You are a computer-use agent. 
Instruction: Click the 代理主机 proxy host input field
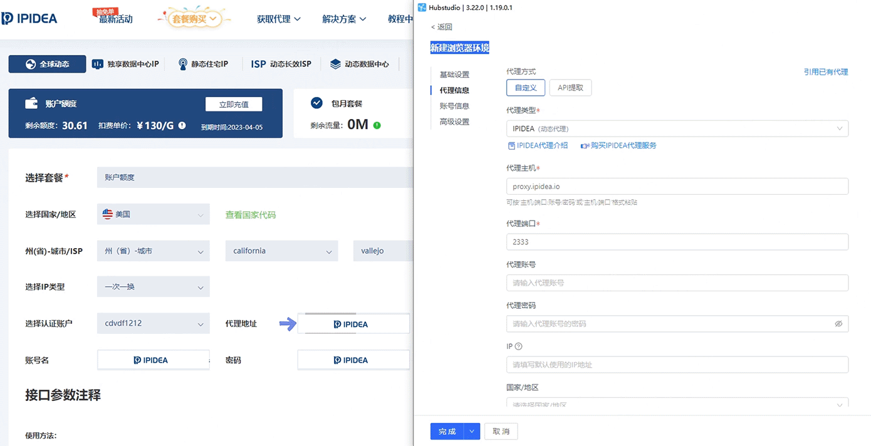[677, 186]
